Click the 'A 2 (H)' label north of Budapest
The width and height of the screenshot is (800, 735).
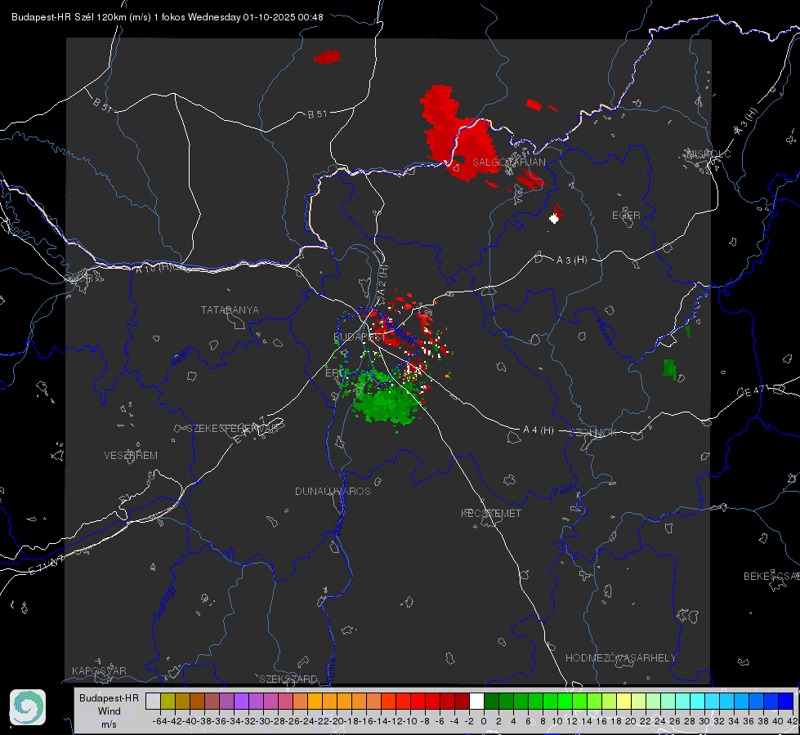pyautogui.click(x=382, y=279)
